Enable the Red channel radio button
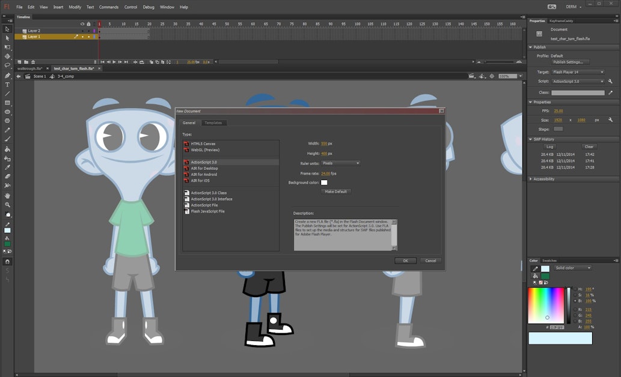This screenshot has width=621, height=377. [x=574, y=309]
